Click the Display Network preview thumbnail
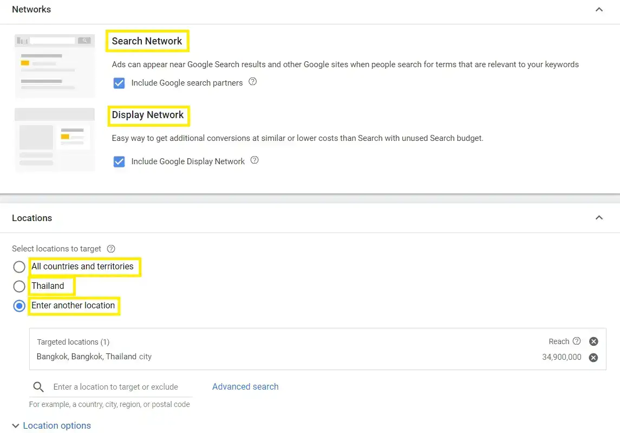The width and height of the screenshot is (620, 433). 55,139
